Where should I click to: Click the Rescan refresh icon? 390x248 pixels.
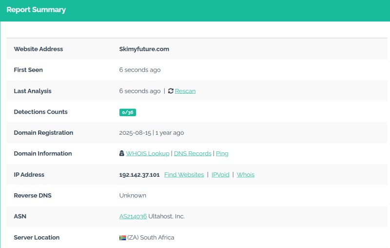[x=171, y=91]
